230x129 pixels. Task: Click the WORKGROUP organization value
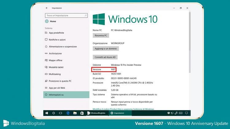pos(118,43)
